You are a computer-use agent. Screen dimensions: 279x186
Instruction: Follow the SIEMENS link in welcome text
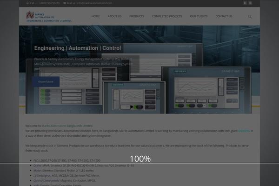(244, 131)
